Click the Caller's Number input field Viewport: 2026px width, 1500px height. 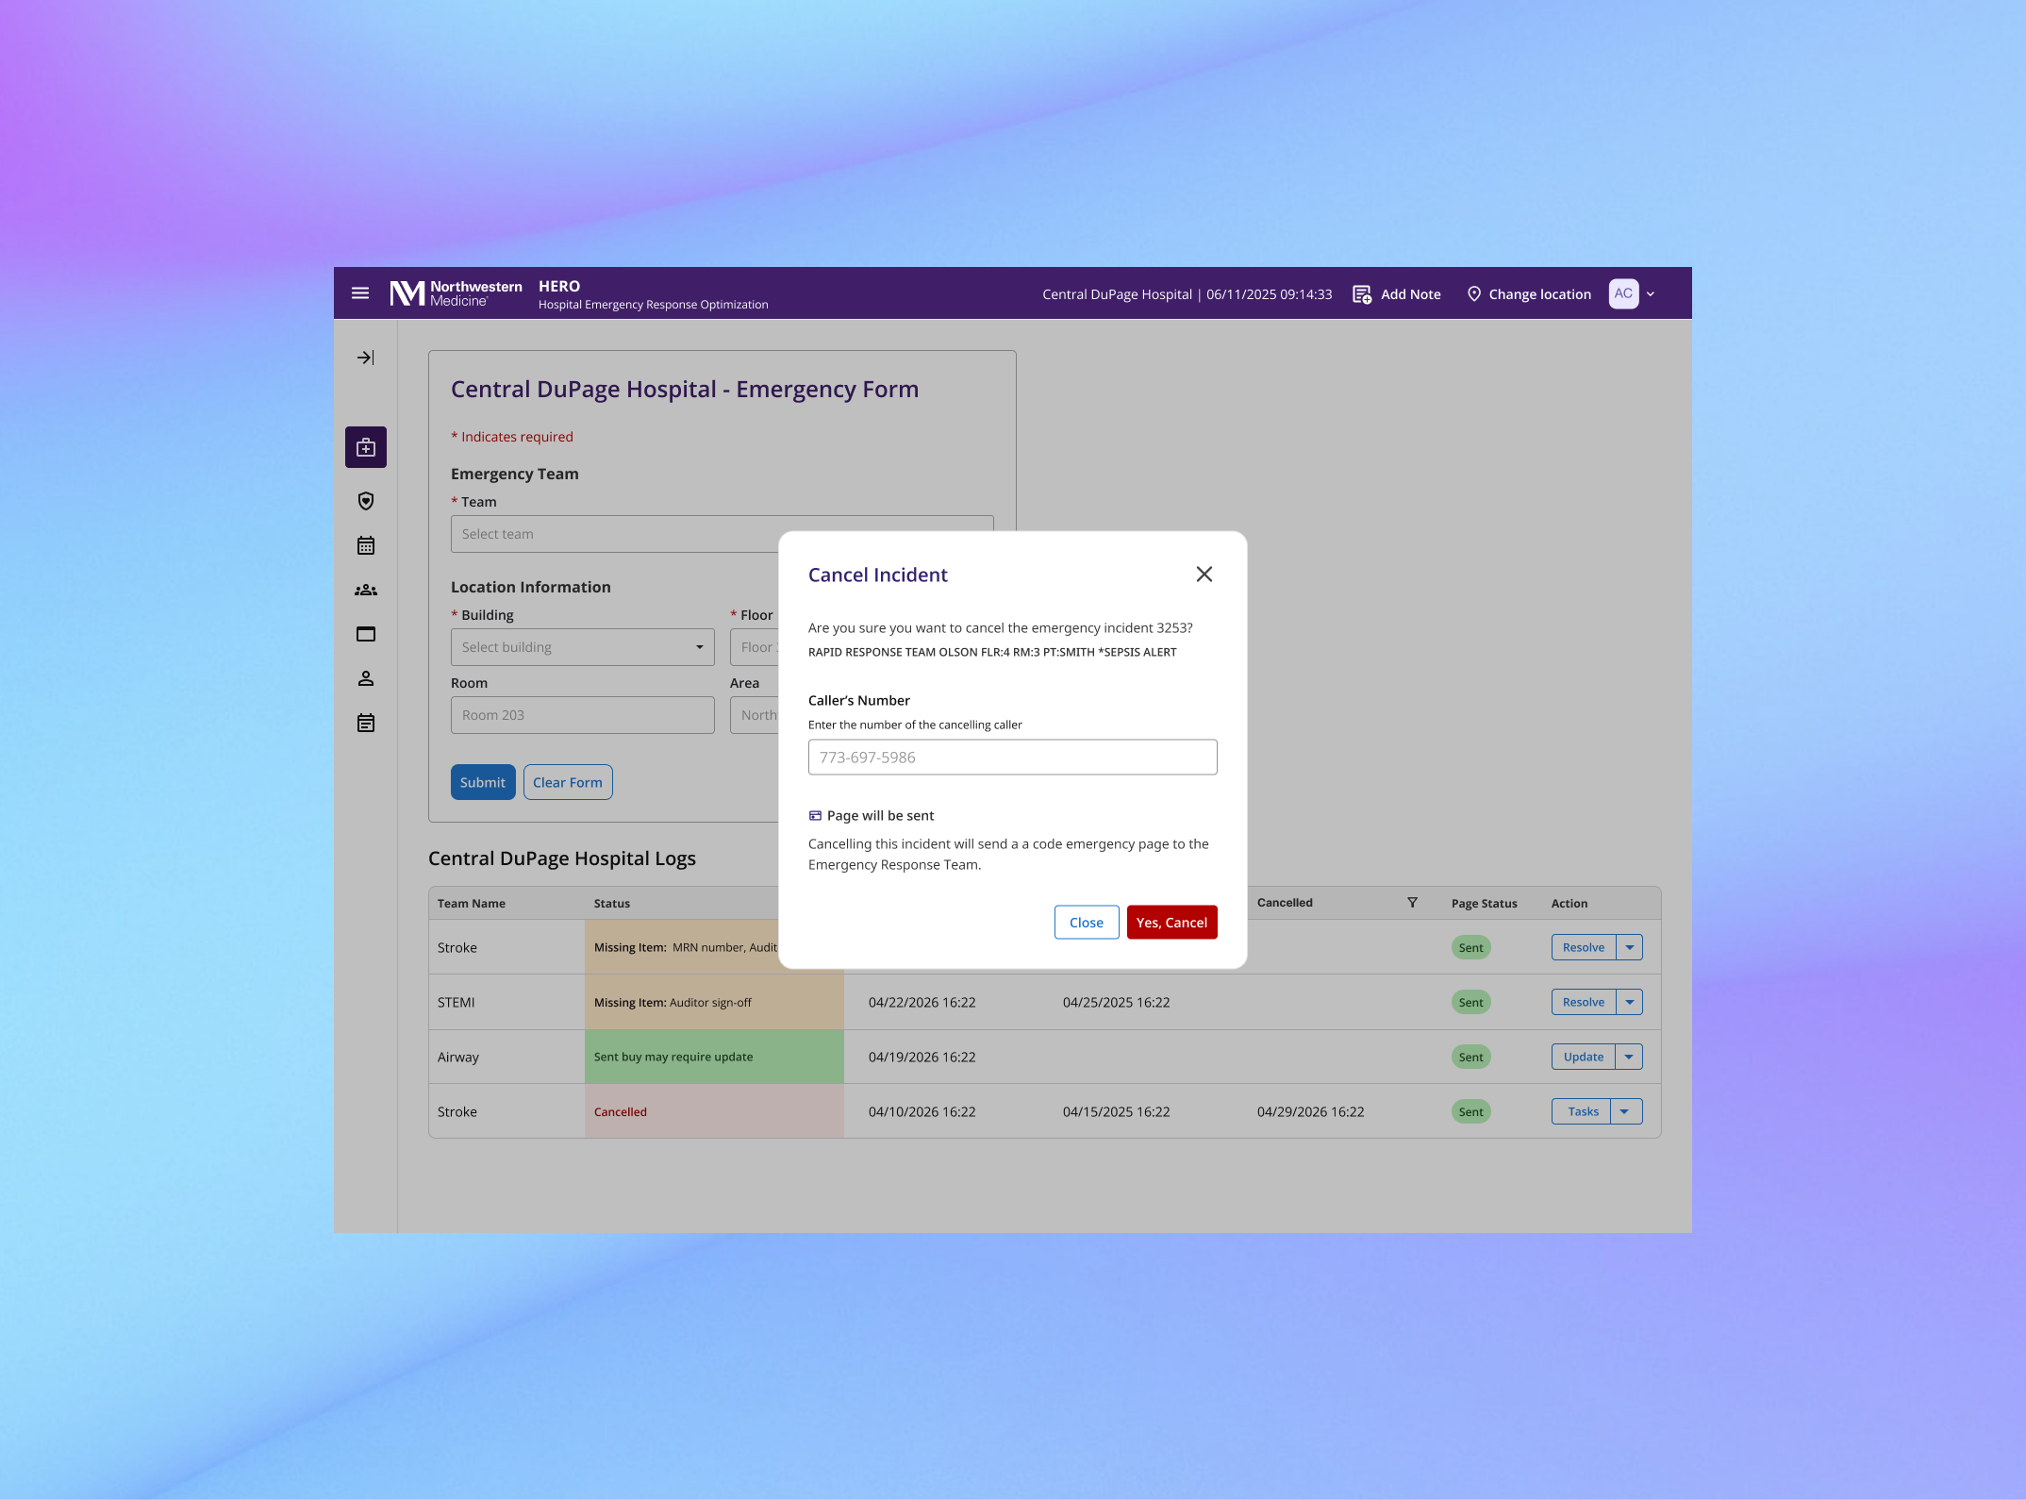(1012, 758)
